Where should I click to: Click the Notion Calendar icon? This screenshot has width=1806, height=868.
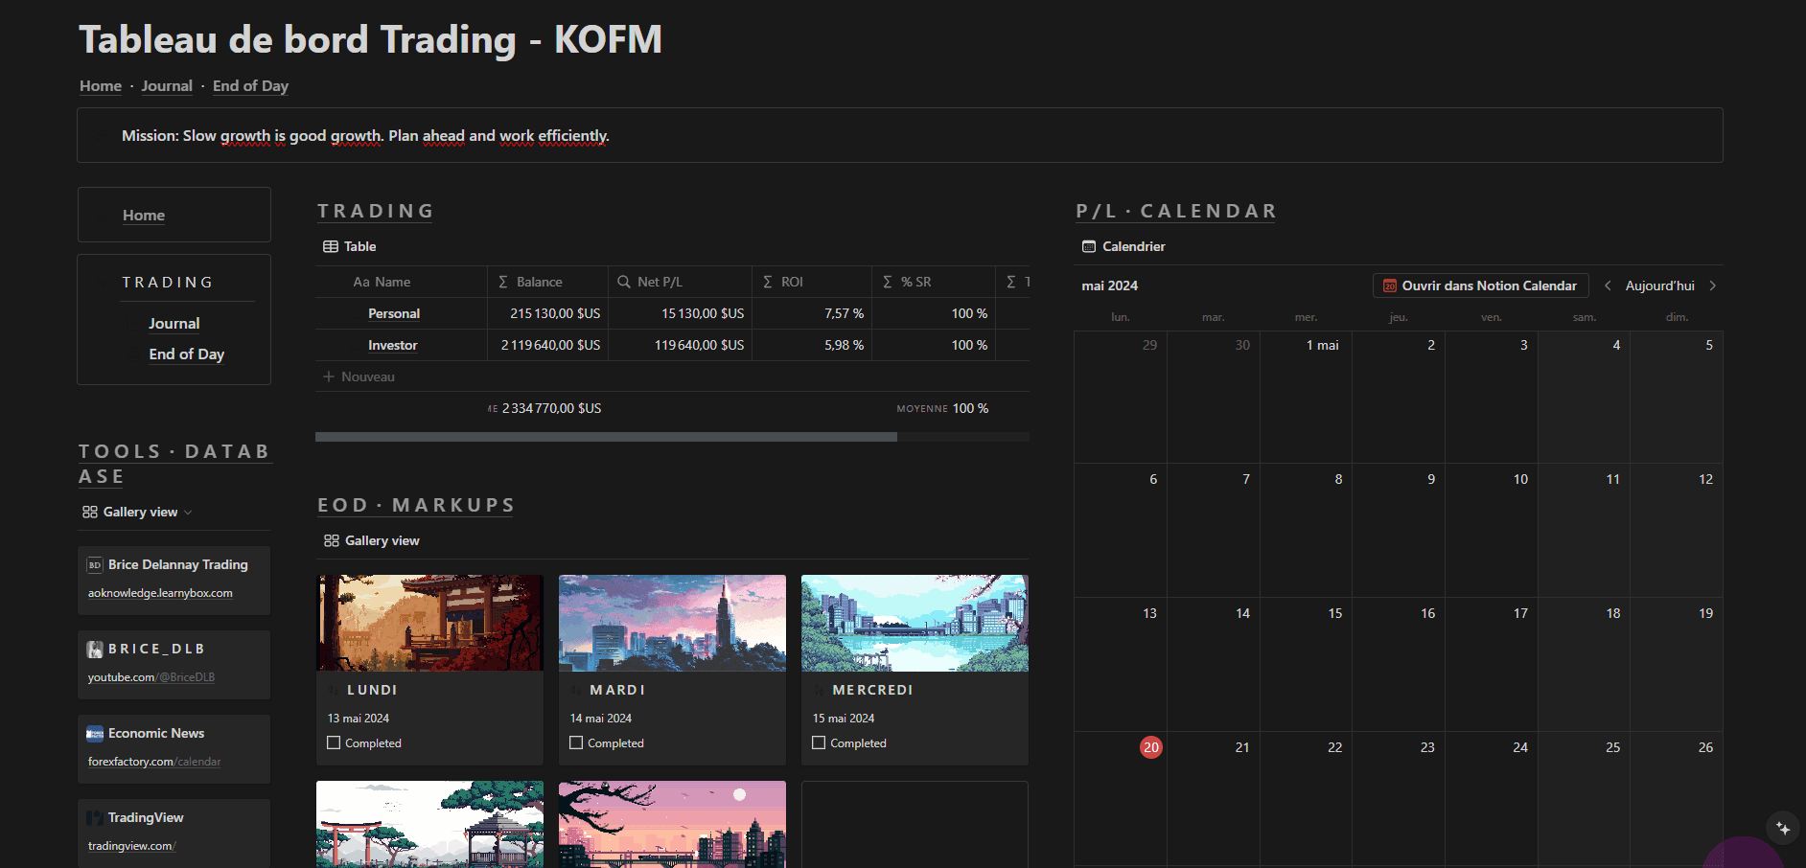pos(1389,286)
